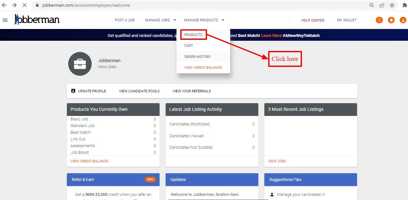This screenshot has height=200, width=408.
Task: Click the Learn More banner link
Action: [x=271, y=35]
